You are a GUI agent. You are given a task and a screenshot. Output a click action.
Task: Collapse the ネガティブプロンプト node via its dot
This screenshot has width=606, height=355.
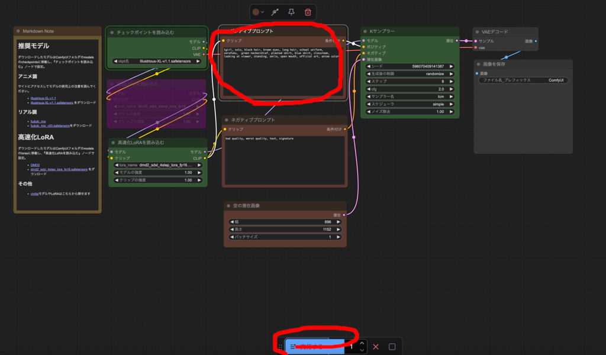[x=227, y=120]
